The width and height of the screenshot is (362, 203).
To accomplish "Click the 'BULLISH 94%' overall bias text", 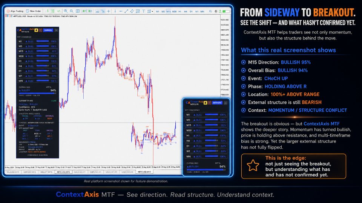I will [x=293, y=70].
